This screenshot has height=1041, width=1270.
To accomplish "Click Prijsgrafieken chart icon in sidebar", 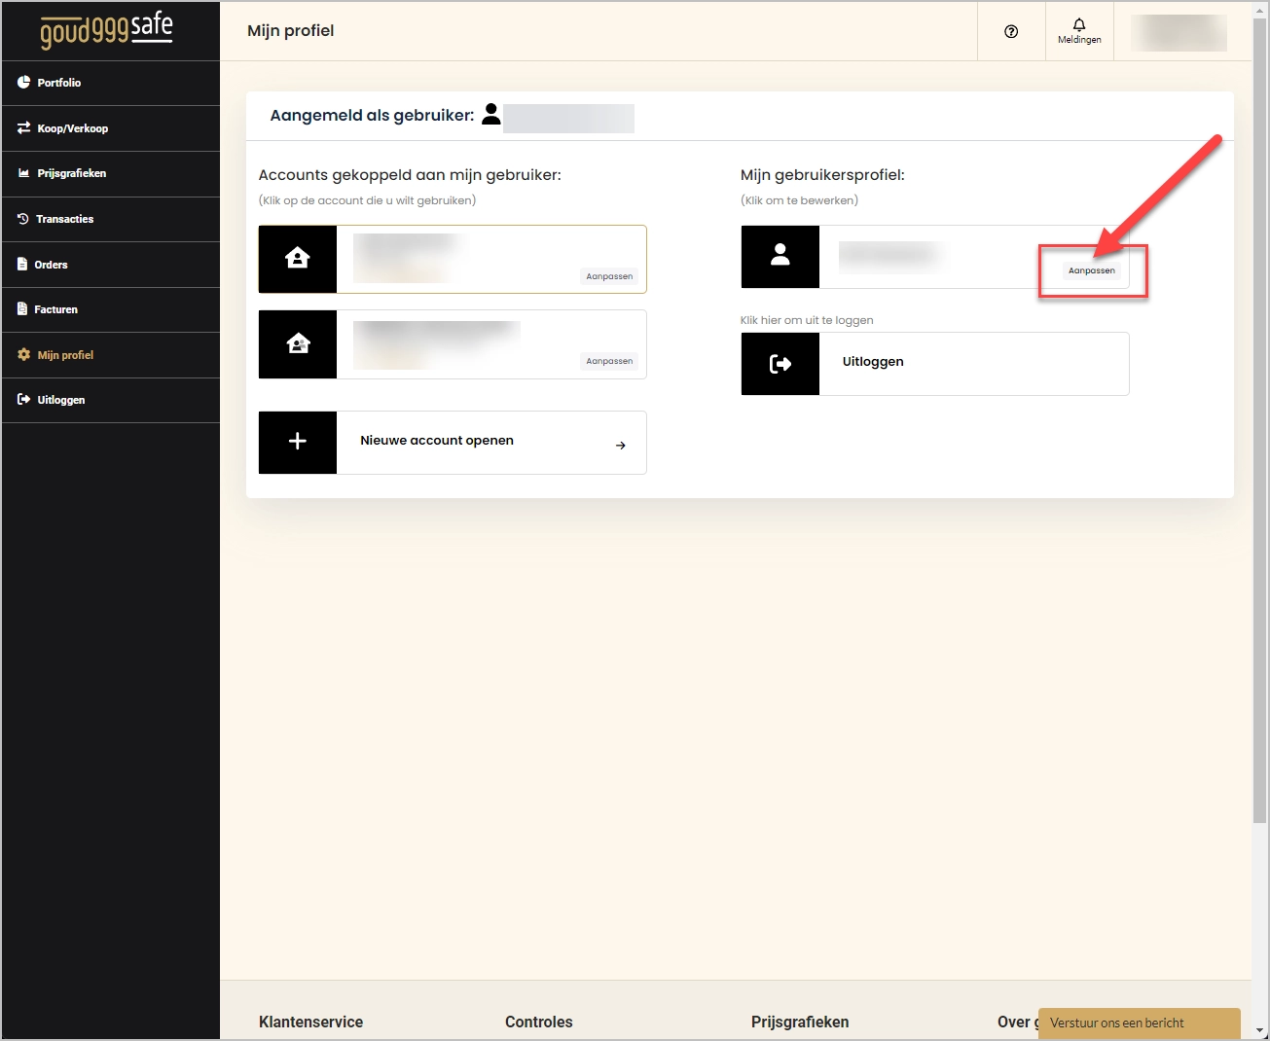I will click(24, 173).
